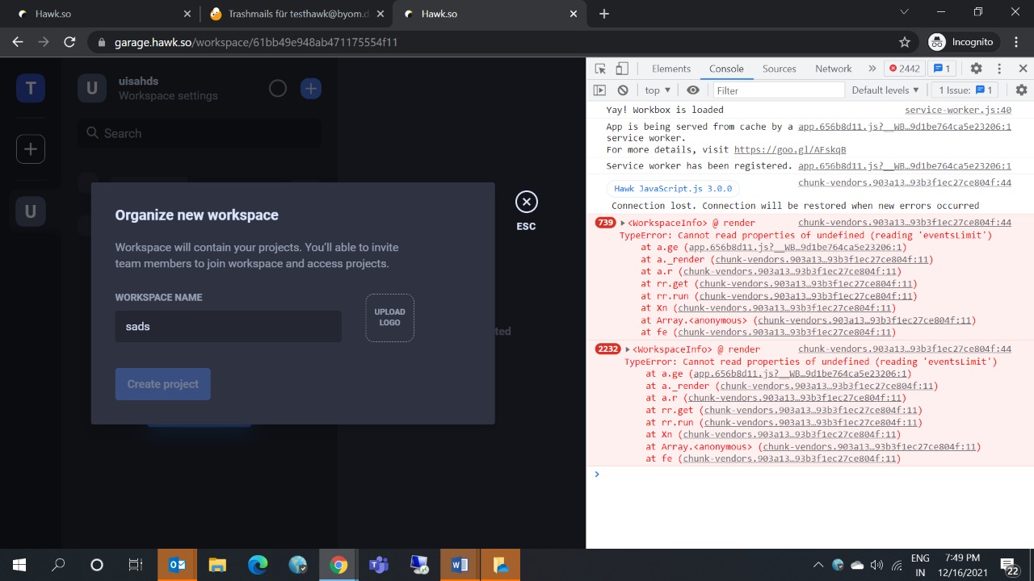Select the inspect element tool in DevTools

pyautogui.click(x=599, y=69)
